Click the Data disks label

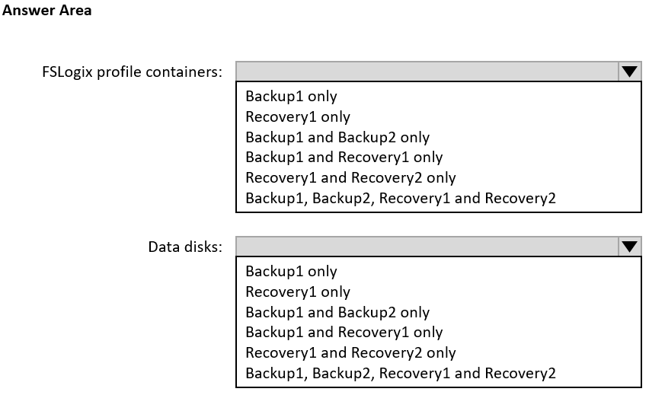point(185,247)
